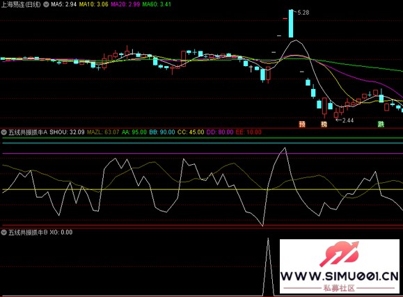Open the www.simu001.cn watermark logo
The width and height of the screenshot is (403, 297).
point(340,266)
